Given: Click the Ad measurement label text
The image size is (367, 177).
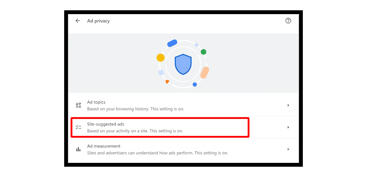Looking at the screenshot, I should (104, 146).
